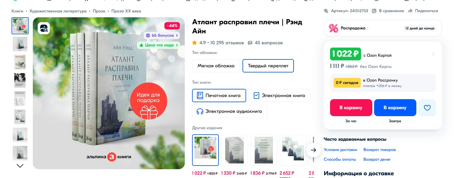This screenshot has width=468, height=178.
Task: Open Условия доставки link
Action: click(340, 150)
